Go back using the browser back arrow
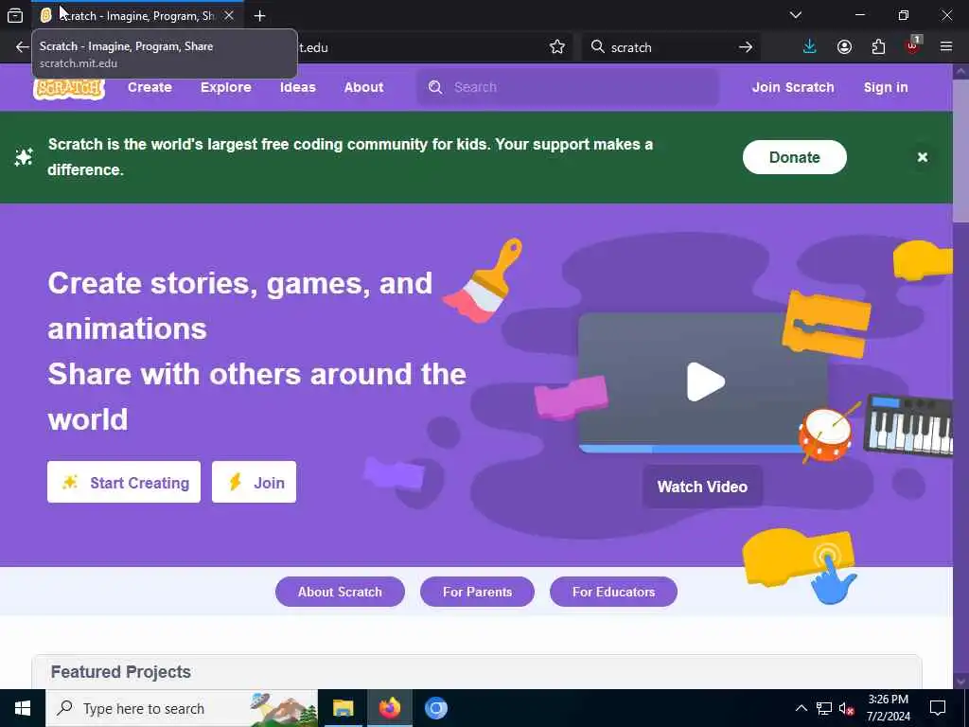 pyautogui.click(x=23, y=47)
